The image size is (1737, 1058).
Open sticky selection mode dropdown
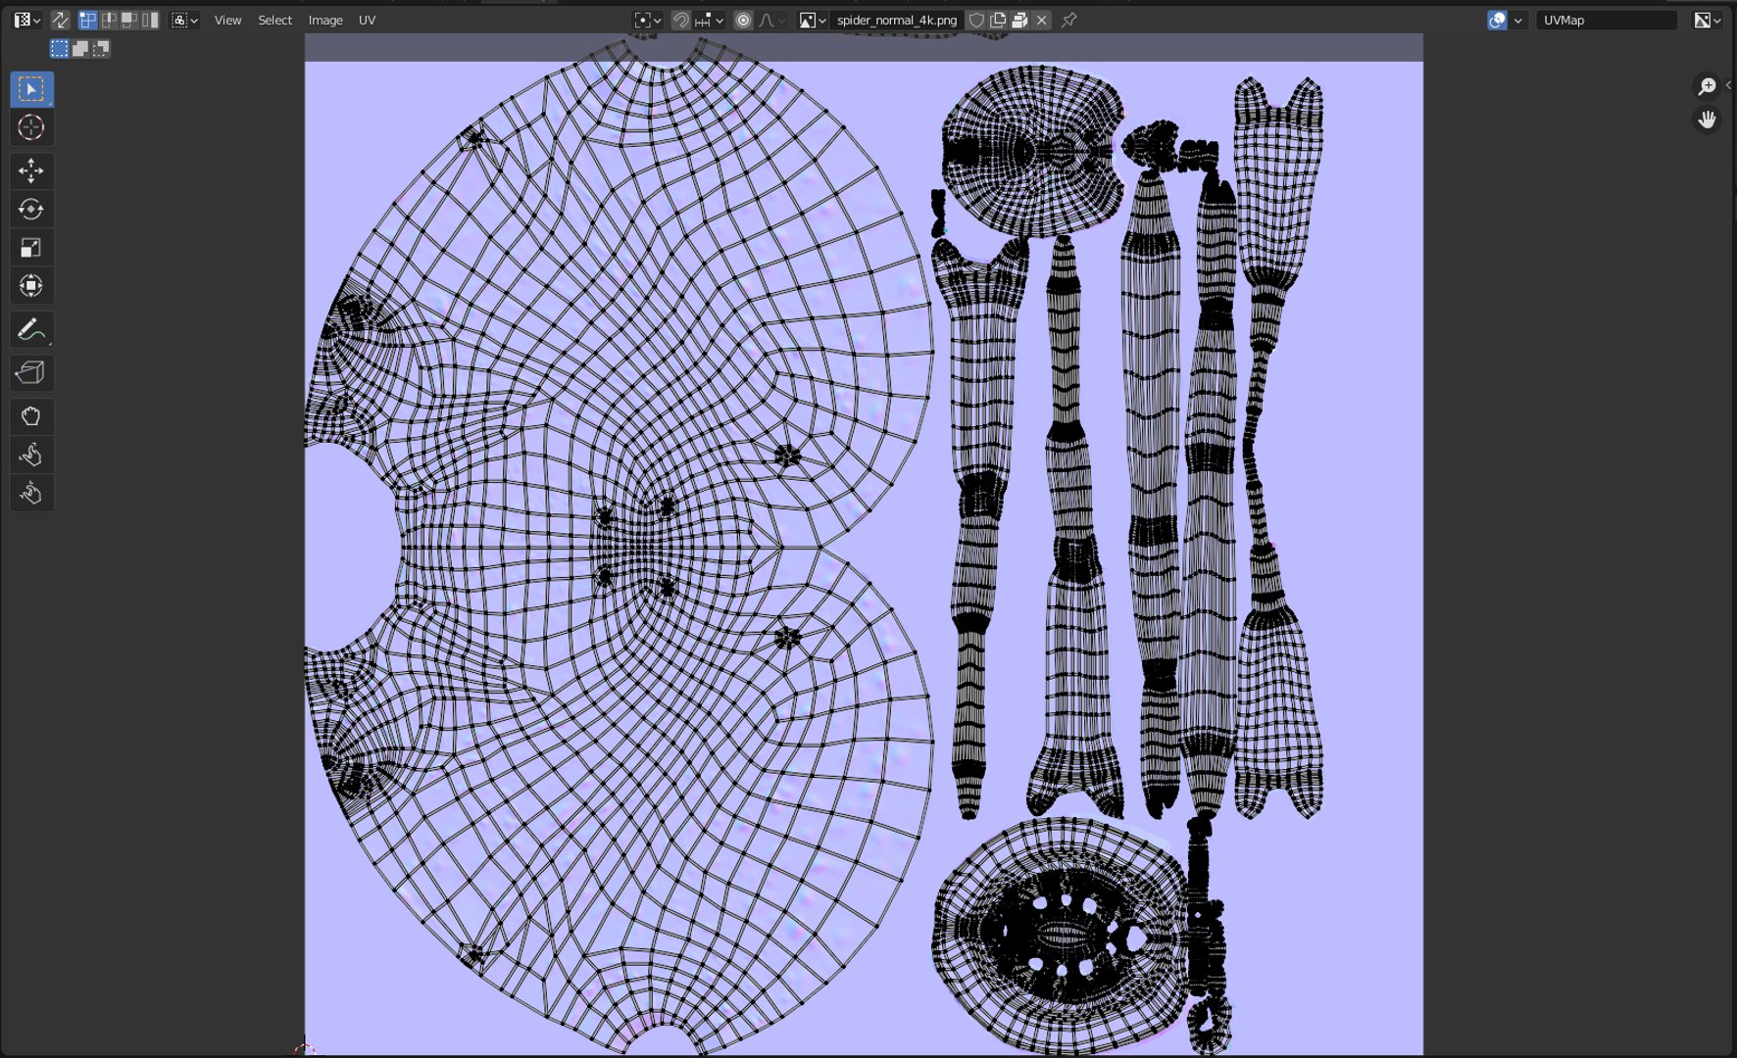(184, 20)
